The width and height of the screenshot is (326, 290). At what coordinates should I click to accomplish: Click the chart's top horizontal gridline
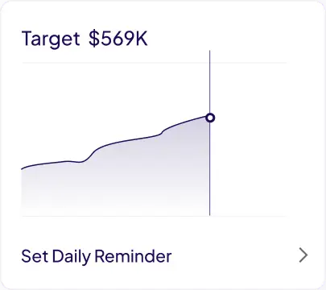155,63
